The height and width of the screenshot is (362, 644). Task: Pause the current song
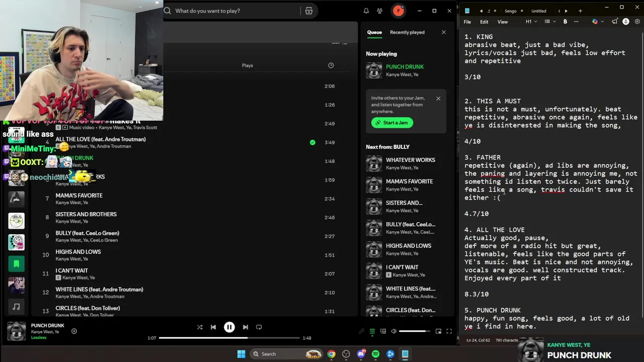(x=229, y=327)
